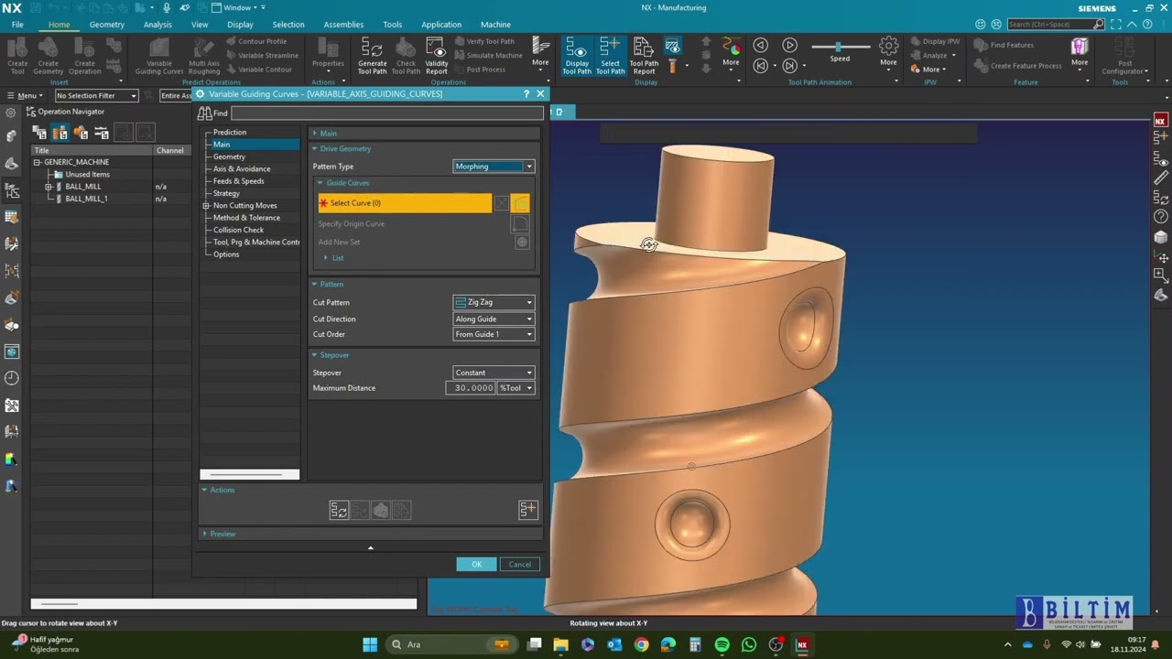Open the Pattern Type dropdown
1172x659 pixels.
494,167
